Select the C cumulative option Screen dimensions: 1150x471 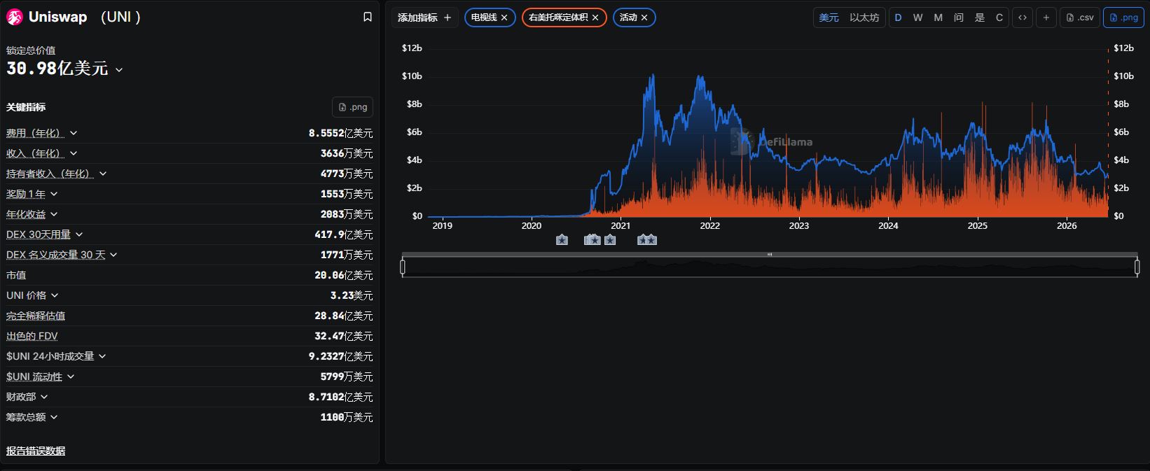pyautogui.click(x=999, y=17)
